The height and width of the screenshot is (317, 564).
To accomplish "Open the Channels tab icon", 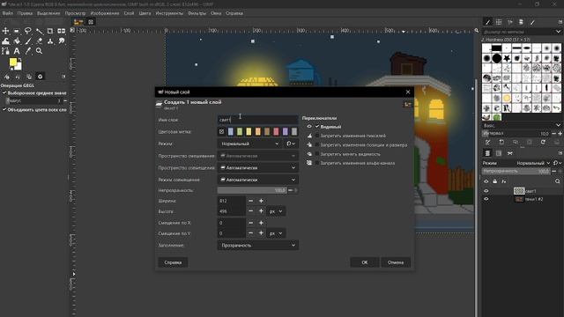I will tap(499, 153).
